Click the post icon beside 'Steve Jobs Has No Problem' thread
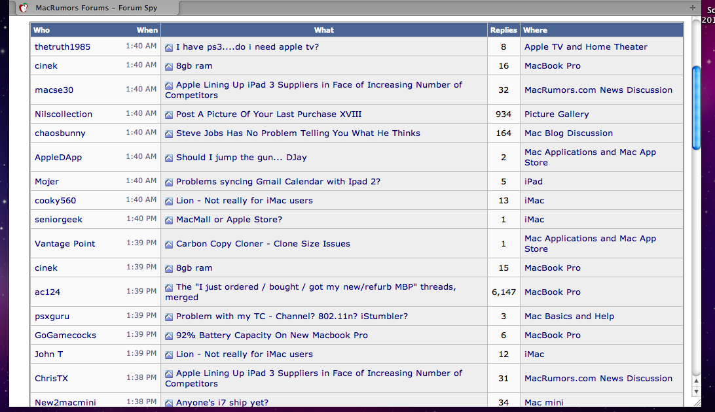This screenshot has height=412, width=715. [x=169, y=134]
